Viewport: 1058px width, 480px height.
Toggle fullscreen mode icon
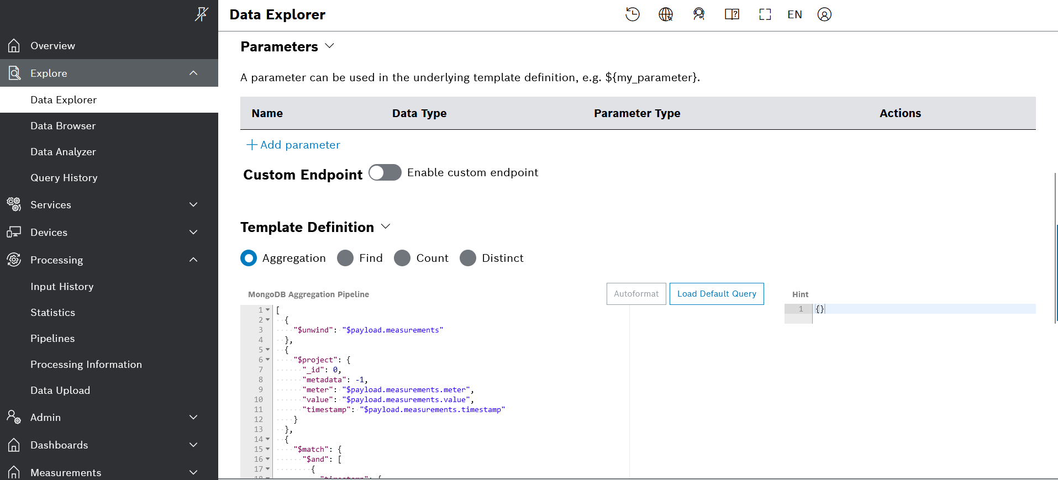pos(765,14)
